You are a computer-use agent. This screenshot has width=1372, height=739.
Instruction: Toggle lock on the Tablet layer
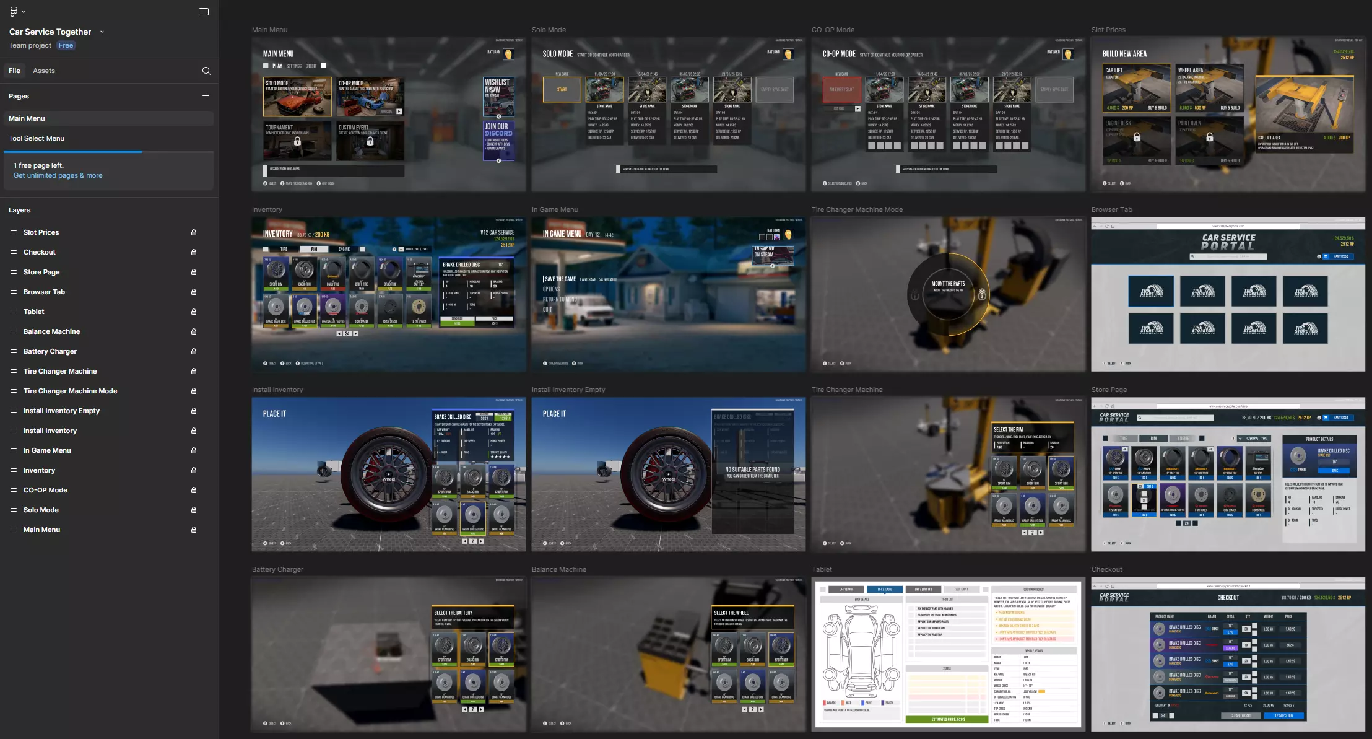194,312
